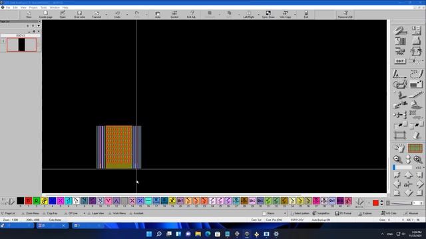
Task: Expand the Transfer dropdown arrow
Action: [x=106, y=15]
